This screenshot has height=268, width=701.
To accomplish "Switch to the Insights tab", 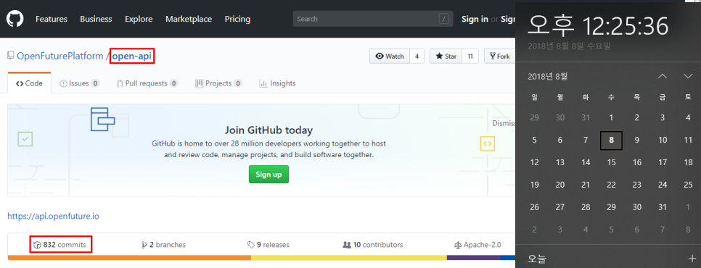I will (x=278, y=83).
